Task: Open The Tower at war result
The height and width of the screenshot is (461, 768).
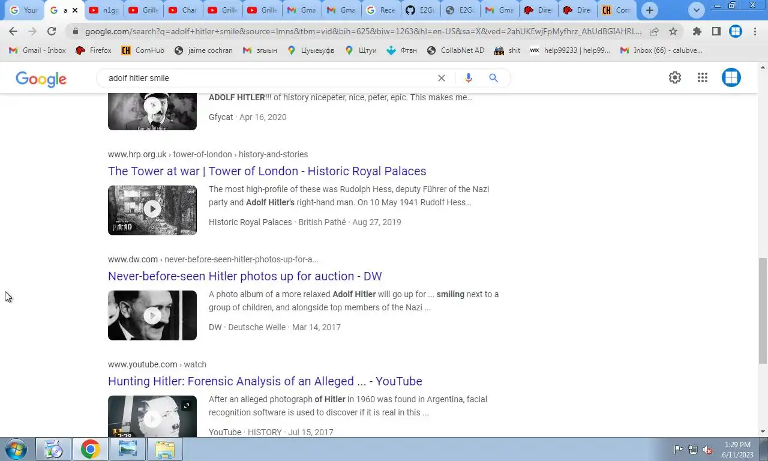Action: click(x=267, y=171)
